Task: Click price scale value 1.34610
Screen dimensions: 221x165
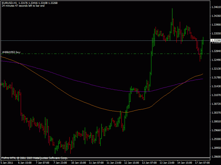Action: coord(216,7)
